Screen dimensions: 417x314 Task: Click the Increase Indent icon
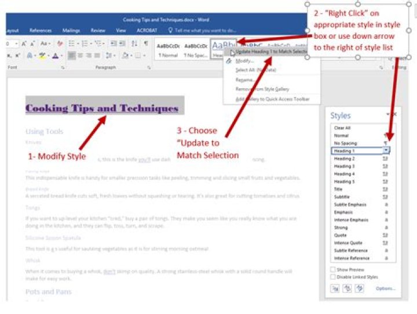click(122, 44)
